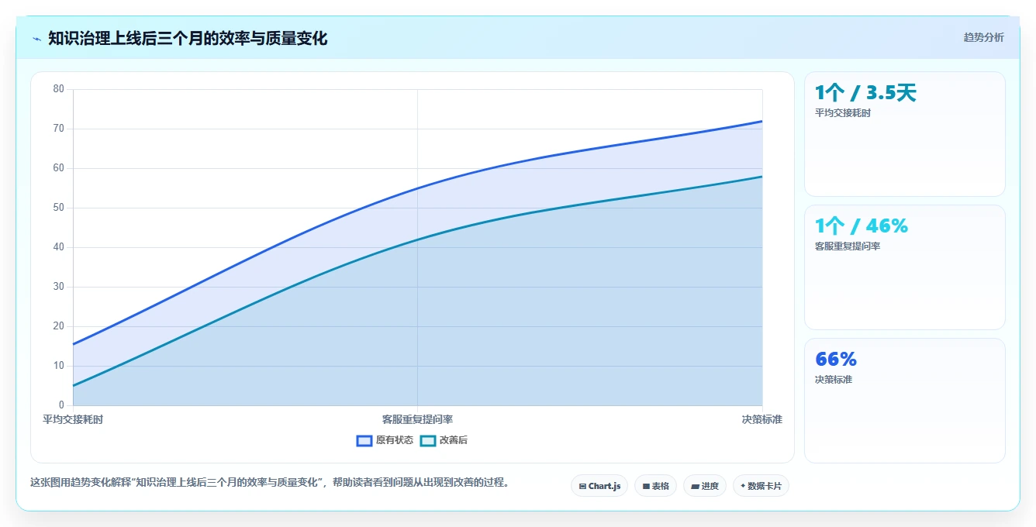Click the 改善后 legend label

pyautogui.click(x=454, y=440)
